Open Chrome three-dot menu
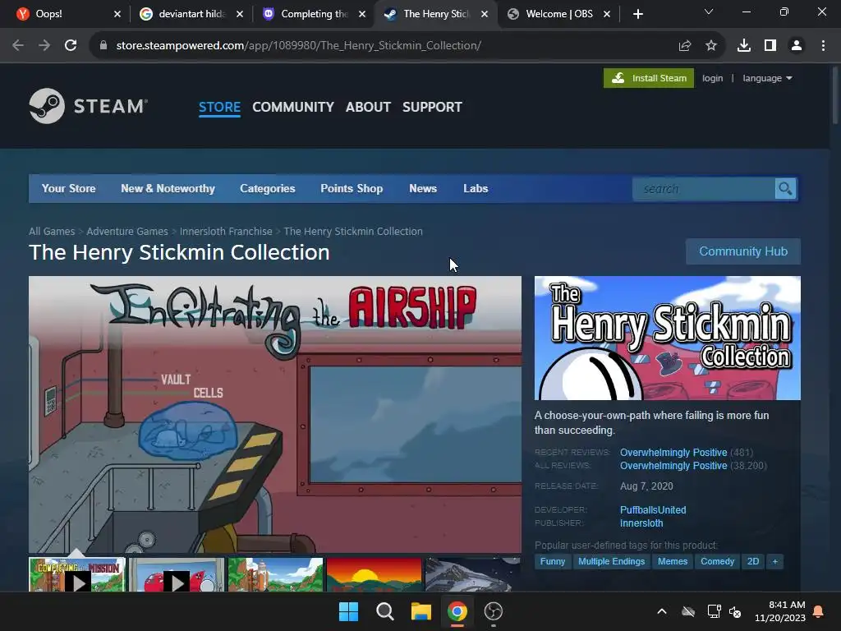841x631 pixels. pos(823,46)
